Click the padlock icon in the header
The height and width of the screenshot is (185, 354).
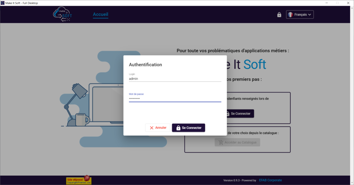click(x=279, y=14)
